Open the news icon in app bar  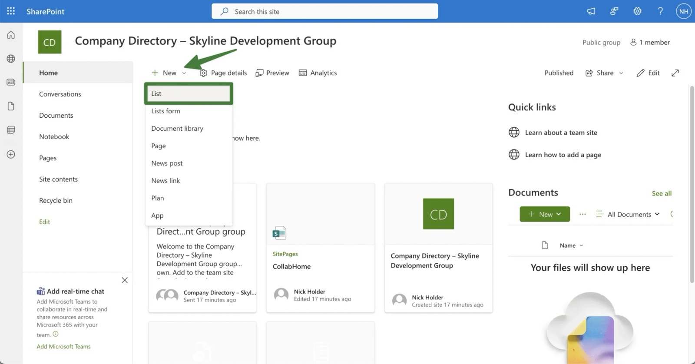[11, 82]
